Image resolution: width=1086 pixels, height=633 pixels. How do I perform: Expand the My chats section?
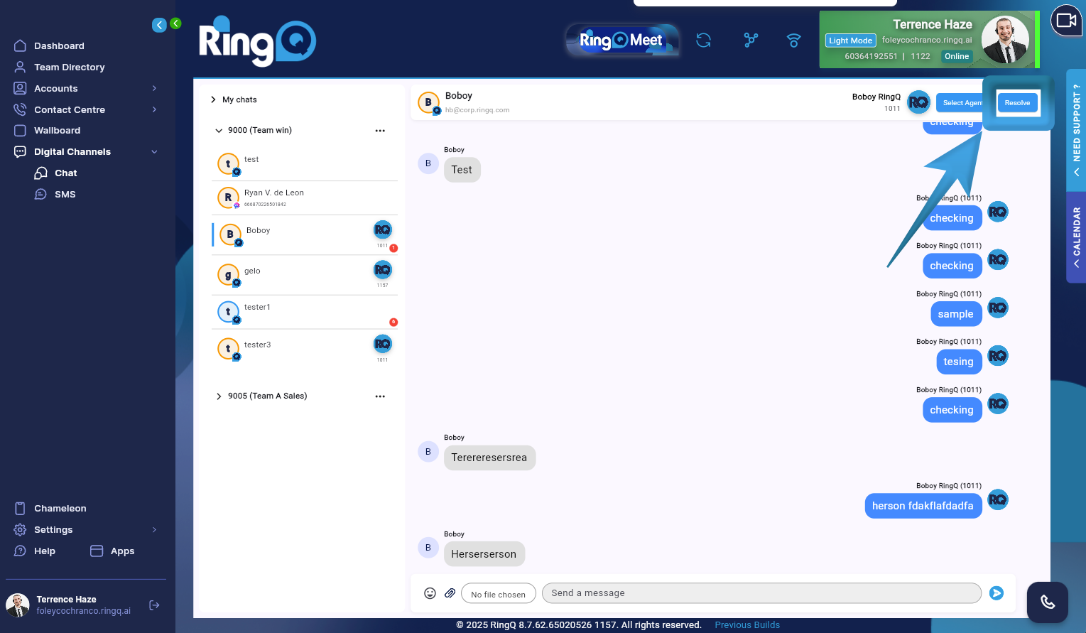[212, 99]
